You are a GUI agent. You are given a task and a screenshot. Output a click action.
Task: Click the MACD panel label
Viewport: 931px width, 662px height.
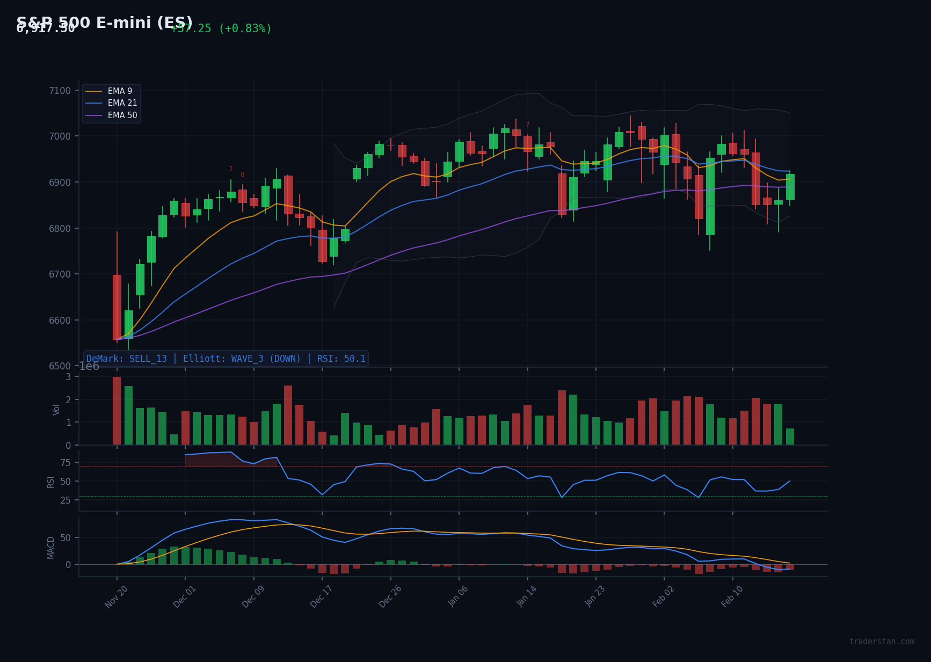pos(52,547)
